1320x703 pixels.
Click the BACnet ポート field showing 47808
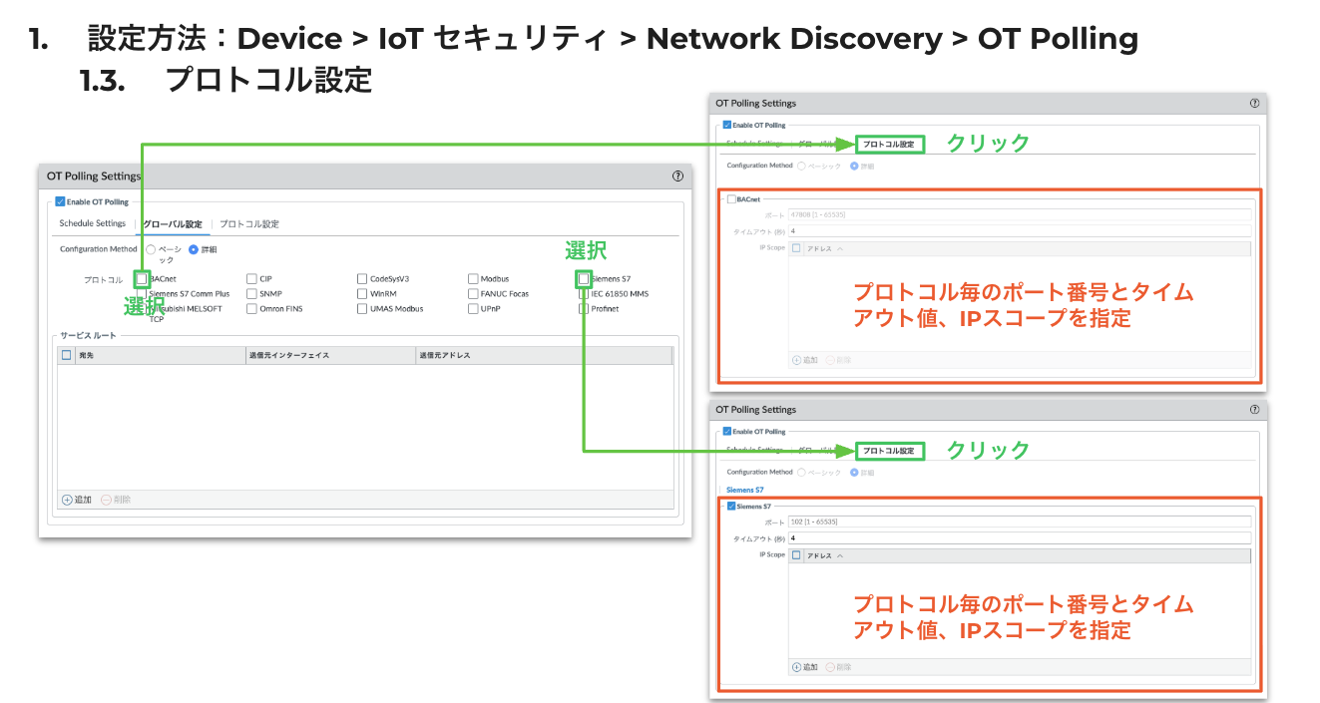[x=1019, y=214]
